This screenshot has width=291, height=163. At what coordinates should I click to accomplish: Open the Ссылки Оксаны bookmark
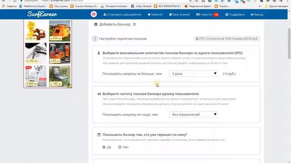[84, 6]
